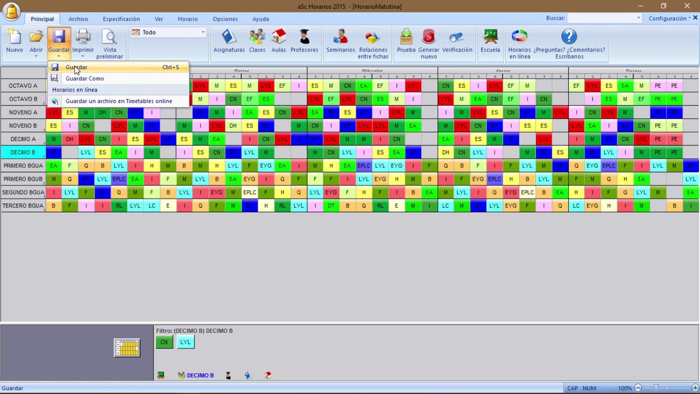Open a file with the Abrir icon
This screenshot has width=700, height=394.
(36, 37)
